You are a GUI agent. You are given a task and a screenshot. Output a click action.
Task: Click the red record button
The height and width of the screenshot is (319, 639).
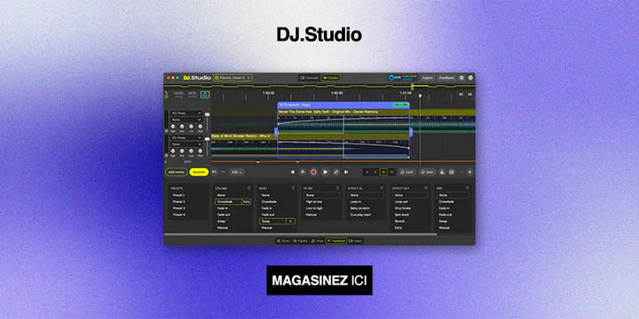coord(313,172)
